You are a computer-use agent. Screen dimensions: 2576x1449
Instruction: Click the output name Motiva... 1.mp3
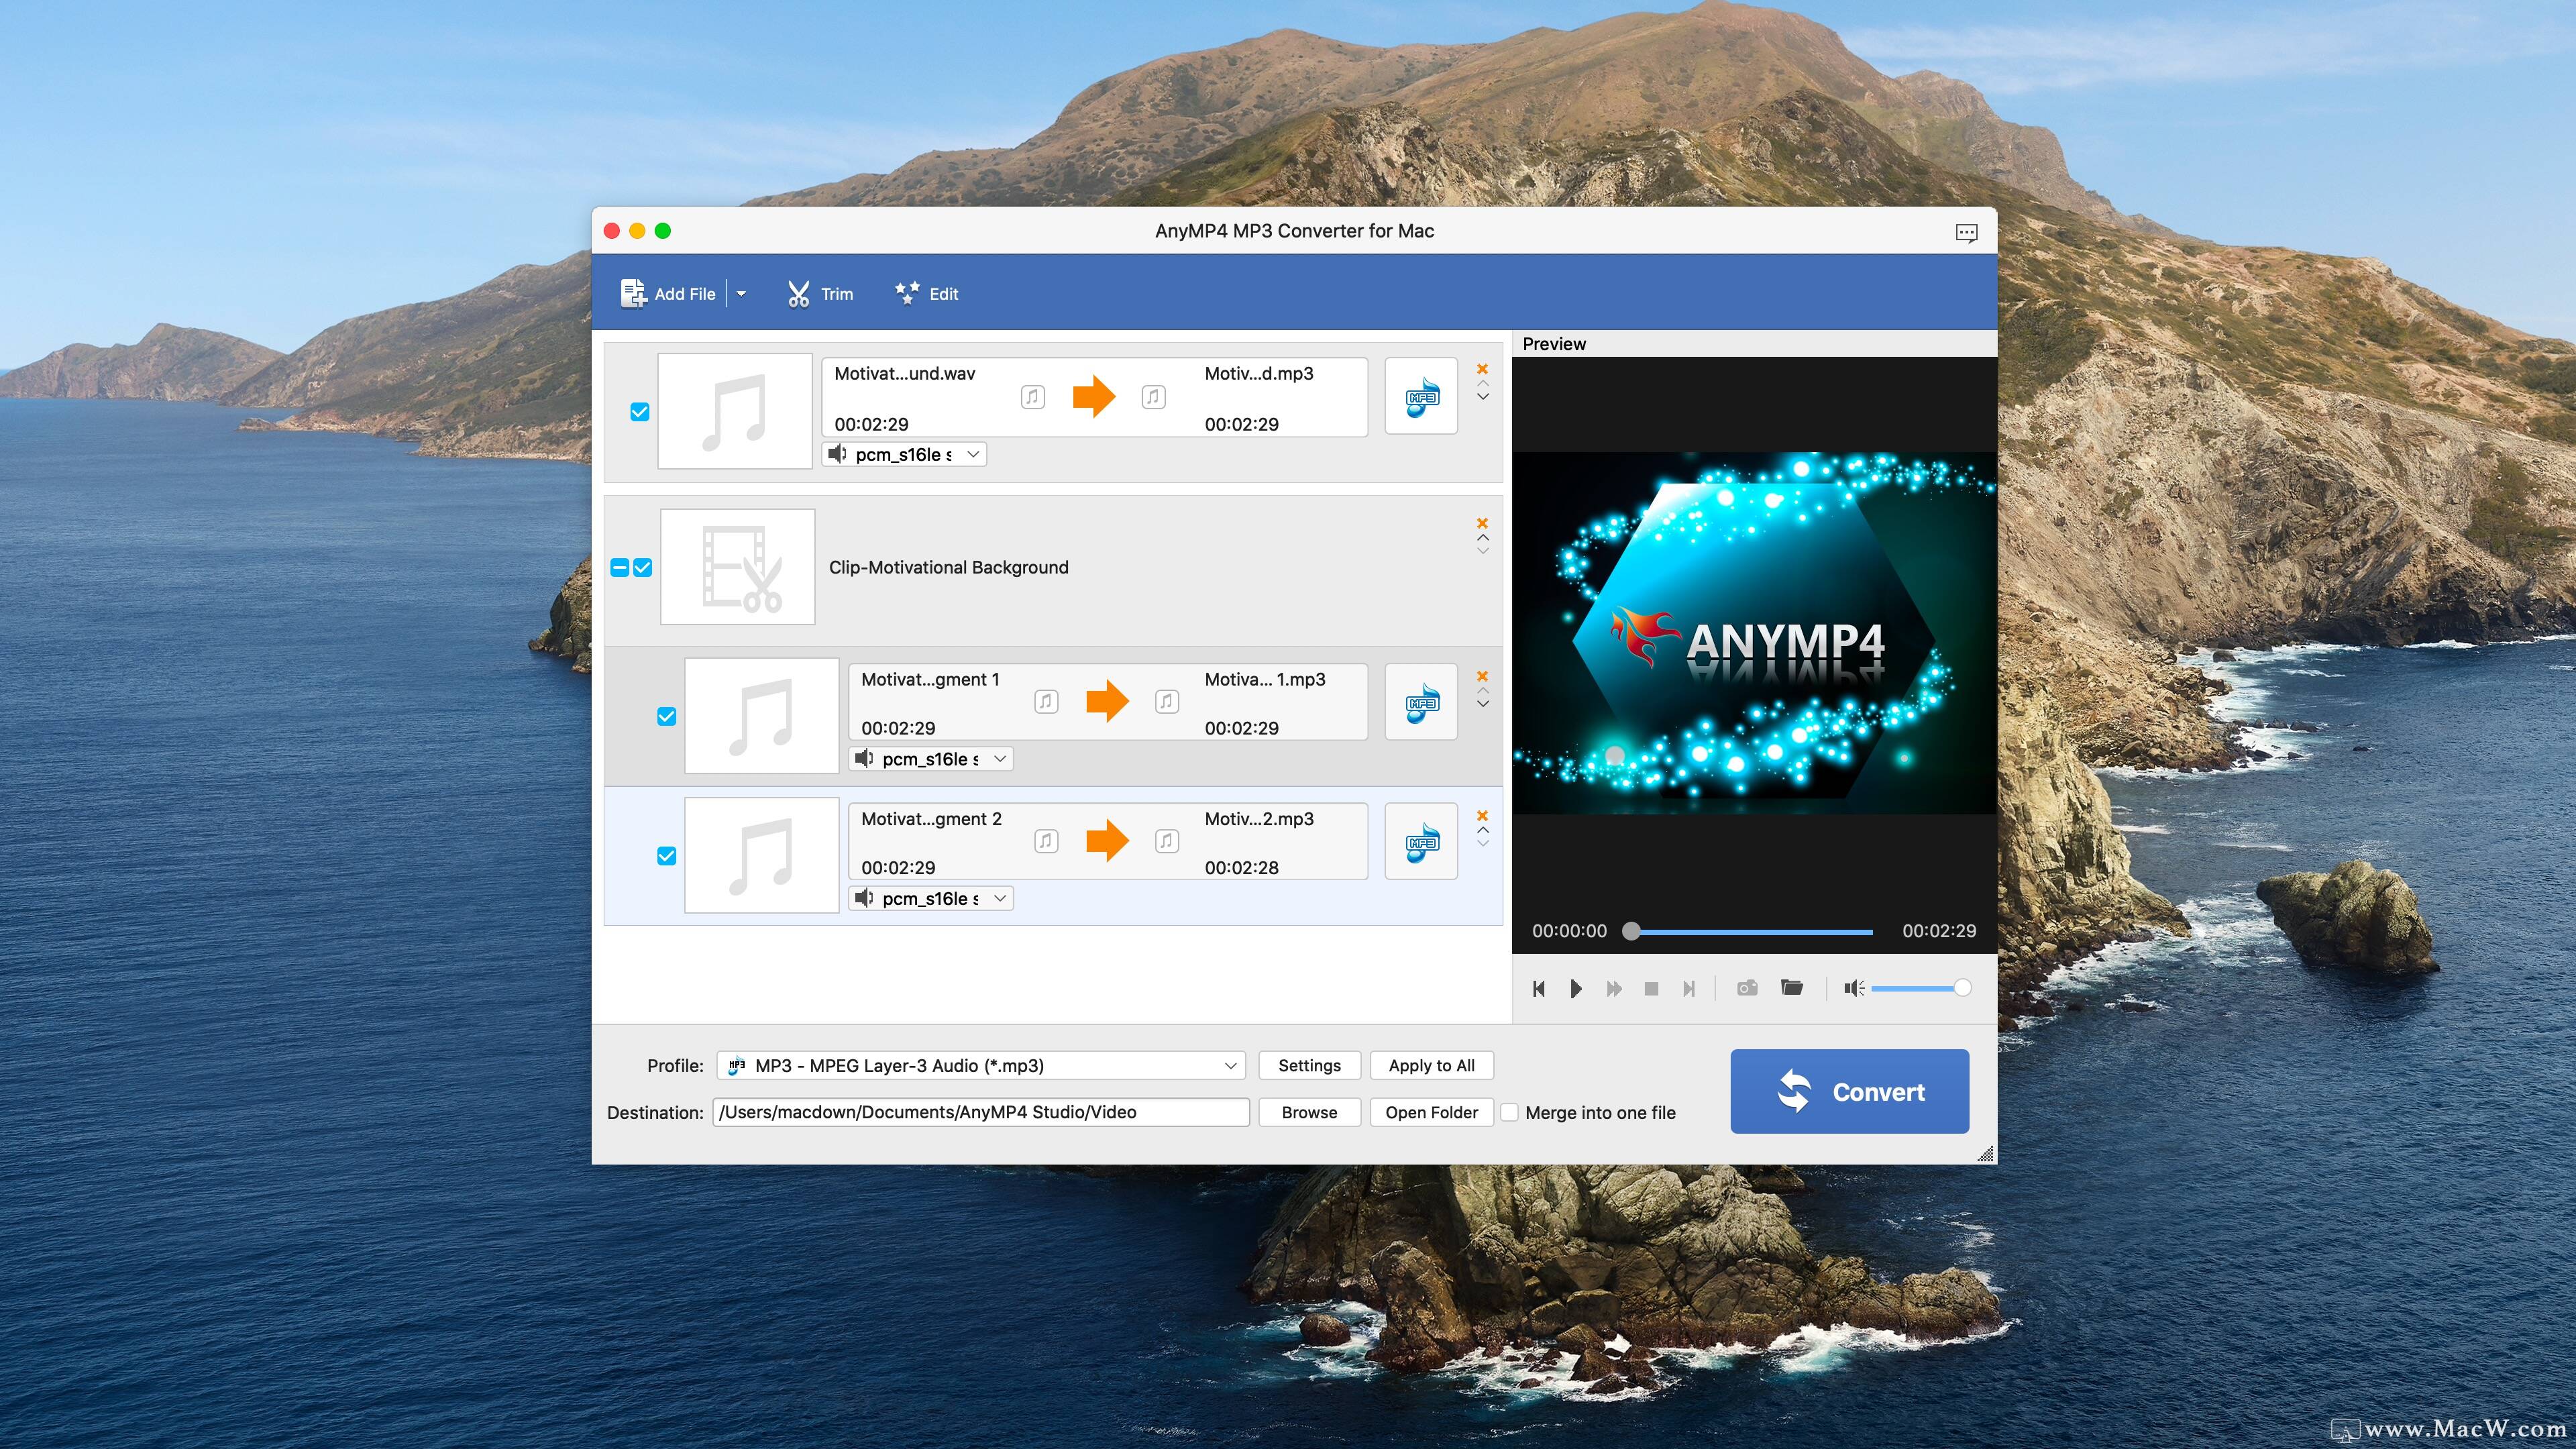pyautogui.click(x=1265, y=680)
